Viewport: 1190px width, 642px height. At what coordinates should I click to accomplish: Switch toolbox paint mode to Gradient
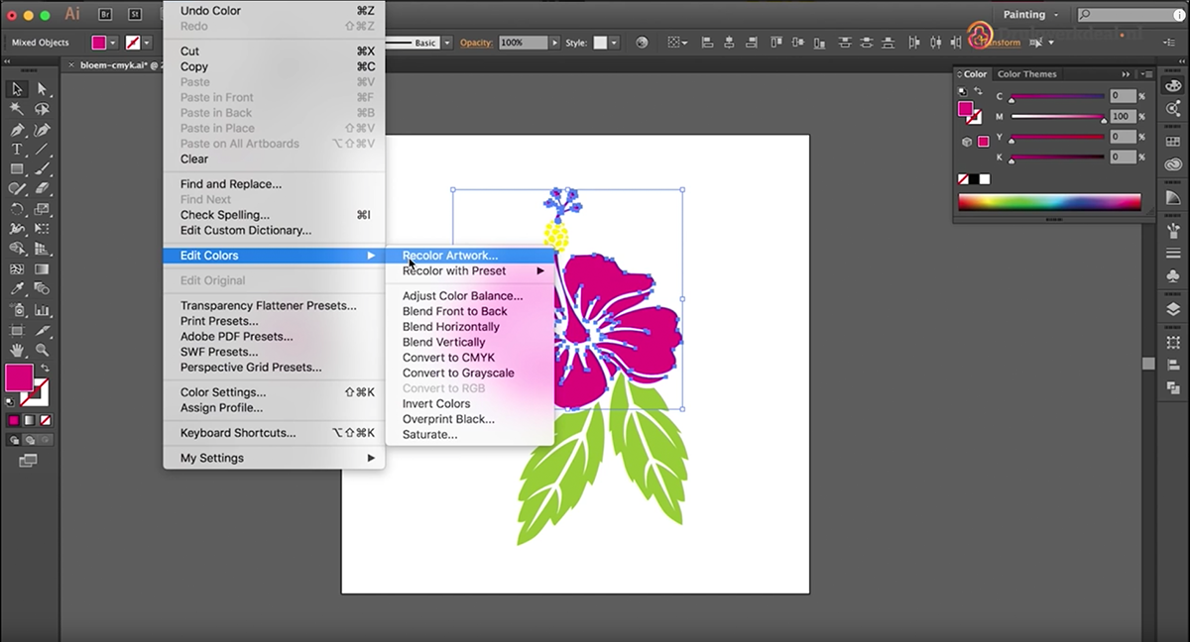(29, 421)
